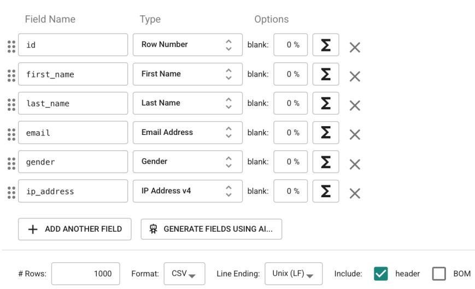
Task: Open the formula editor for the email field
Action: [x=326, y=133]
